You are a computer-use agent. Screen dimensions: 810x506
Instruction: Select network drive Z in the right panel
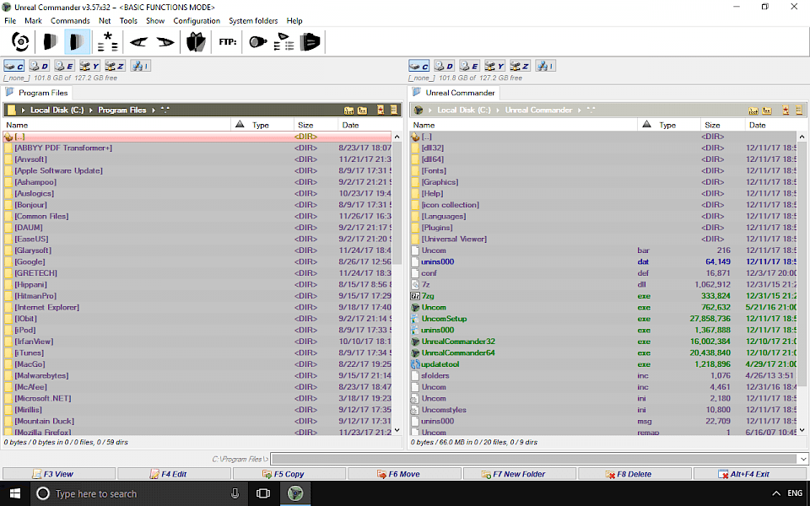521,66
